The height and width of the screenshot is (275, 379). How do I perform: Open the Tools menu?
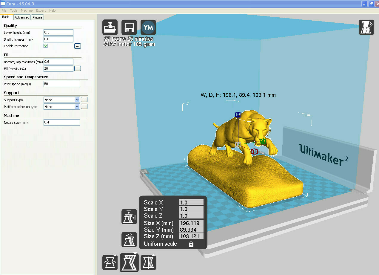[14, 10]
